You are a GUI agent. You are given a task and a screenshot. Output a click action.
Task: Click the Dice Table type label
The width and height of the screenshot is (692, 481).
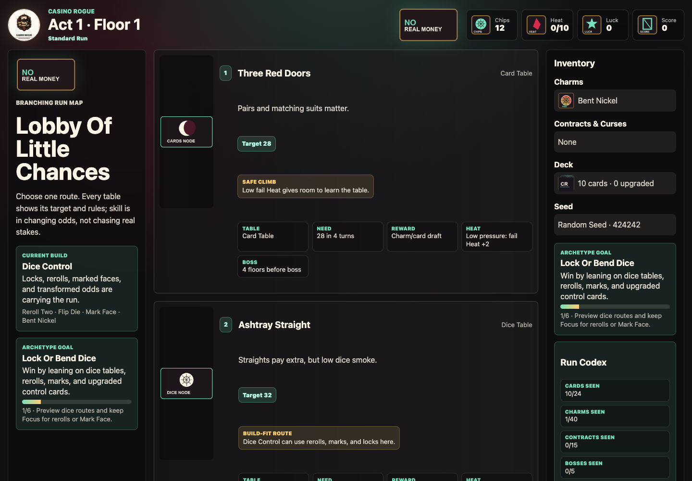[x=517, y=325]
